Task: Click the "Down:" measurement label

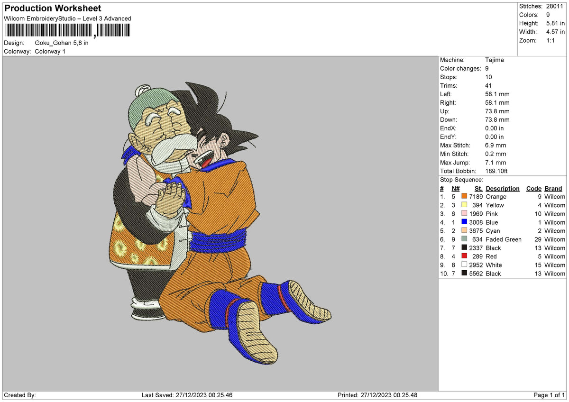Action: [449, 119]
